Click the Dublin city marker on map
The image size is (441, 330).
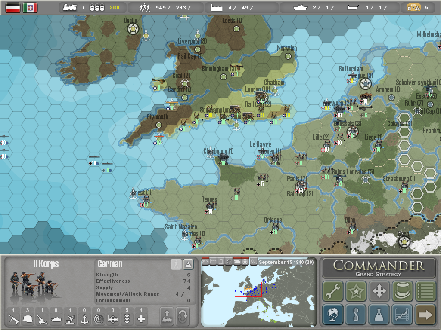133,29
